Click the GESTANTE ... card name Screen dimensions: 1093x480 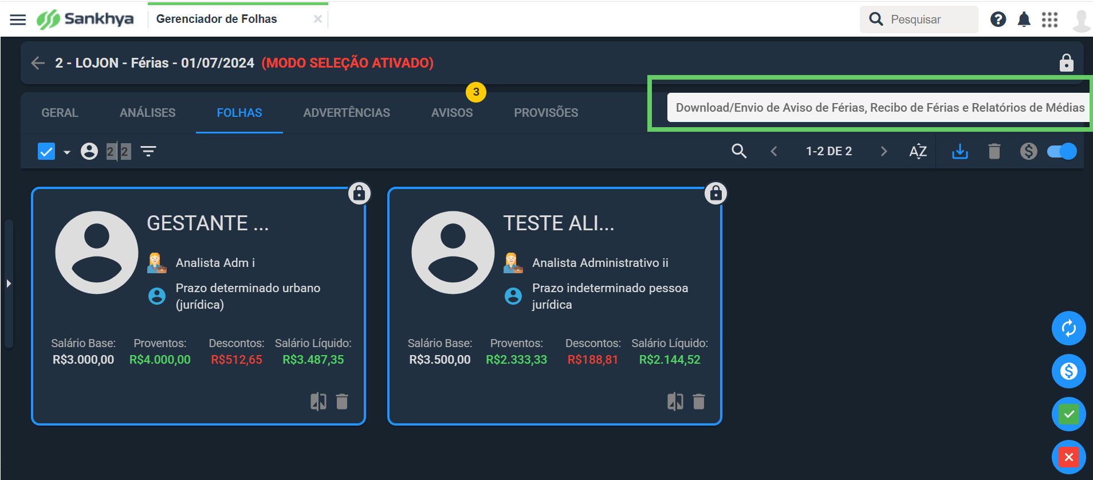coord(207,223)
